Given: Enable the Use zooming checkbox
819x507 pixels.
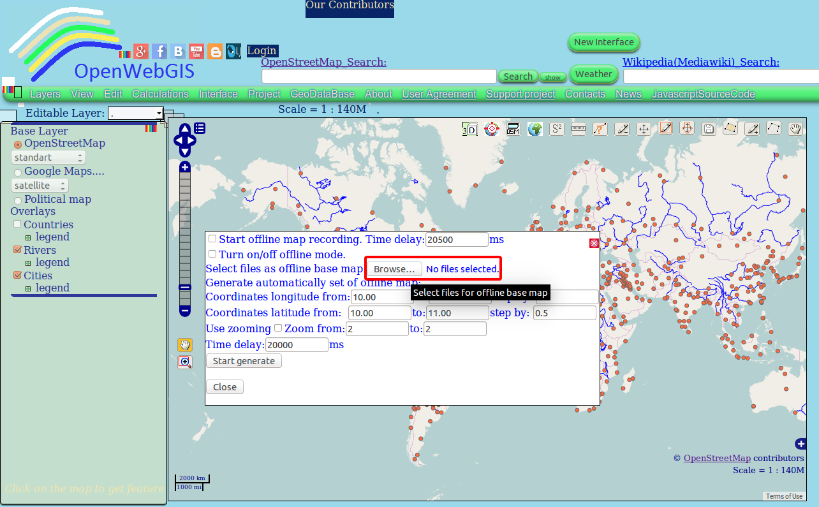Looking at the screenshot, I should point(278,328).
